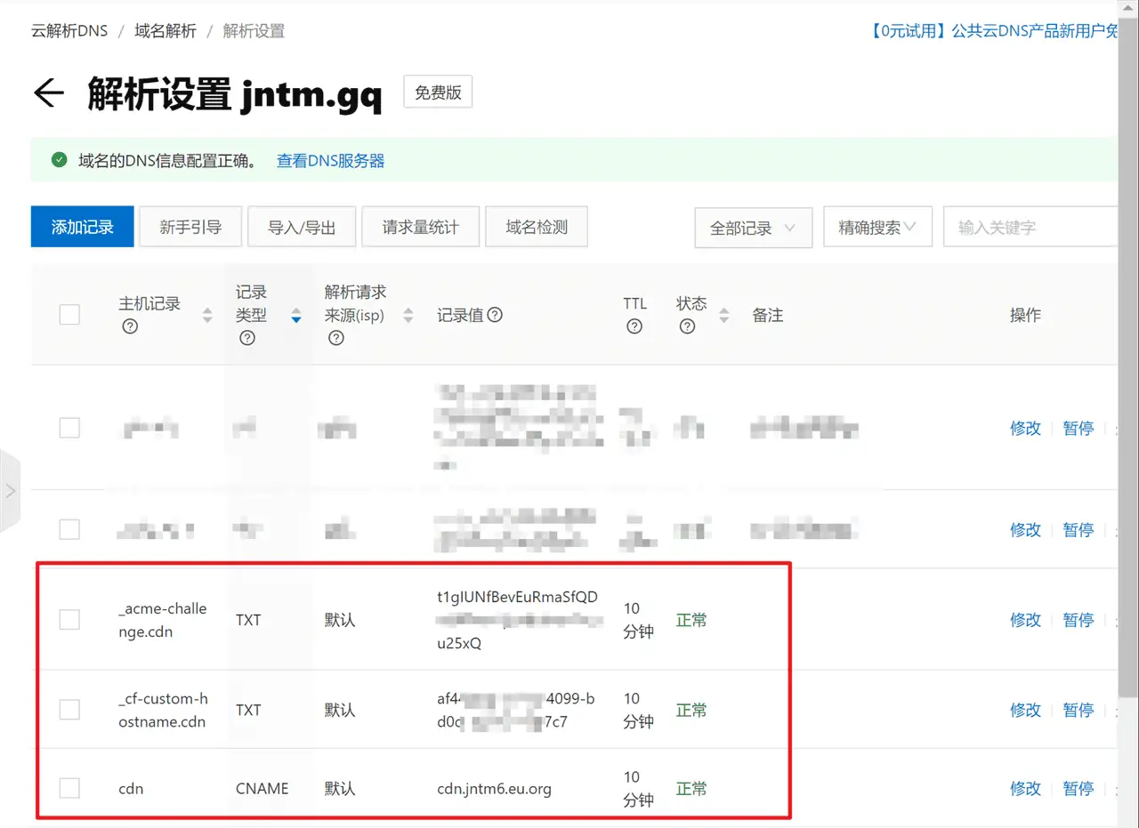
Task: Click help icon under TTL header
Action: pyautogui.click(x=634, y=326)
